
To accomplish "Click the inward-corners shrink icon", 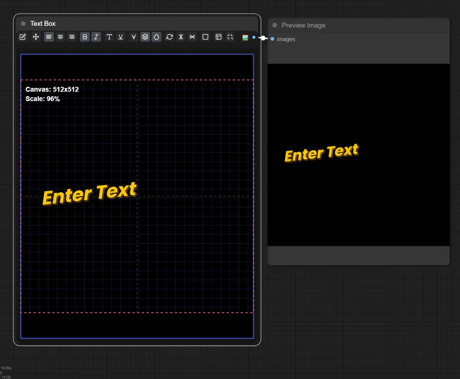I will click(230, 37).
